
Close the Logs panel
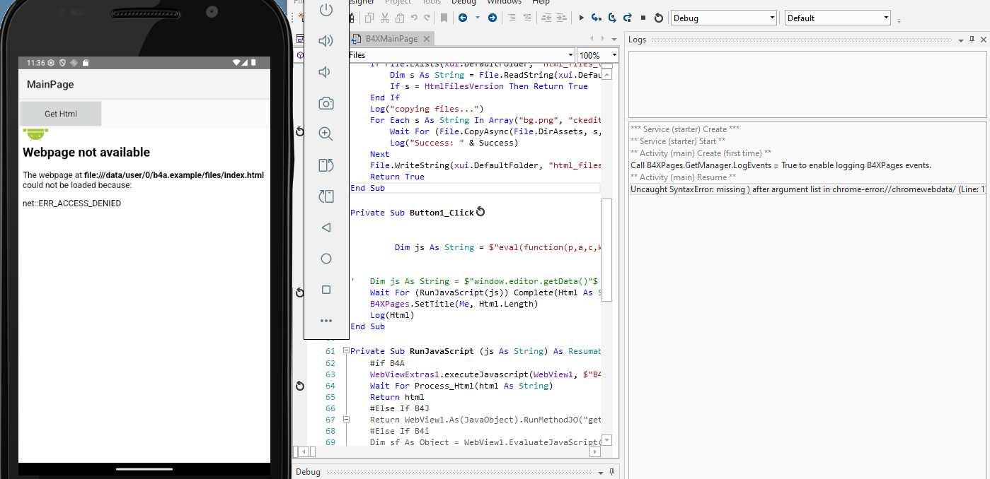tap(984, 40)
